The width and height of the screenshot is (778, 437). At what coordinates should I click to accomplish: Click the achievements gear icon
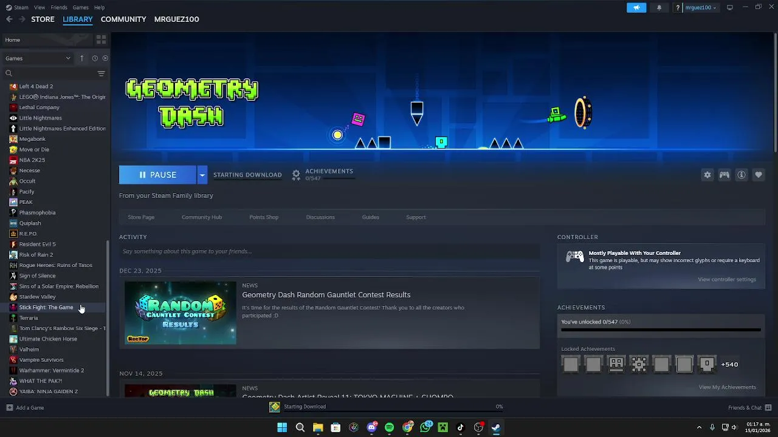(296, 175)
